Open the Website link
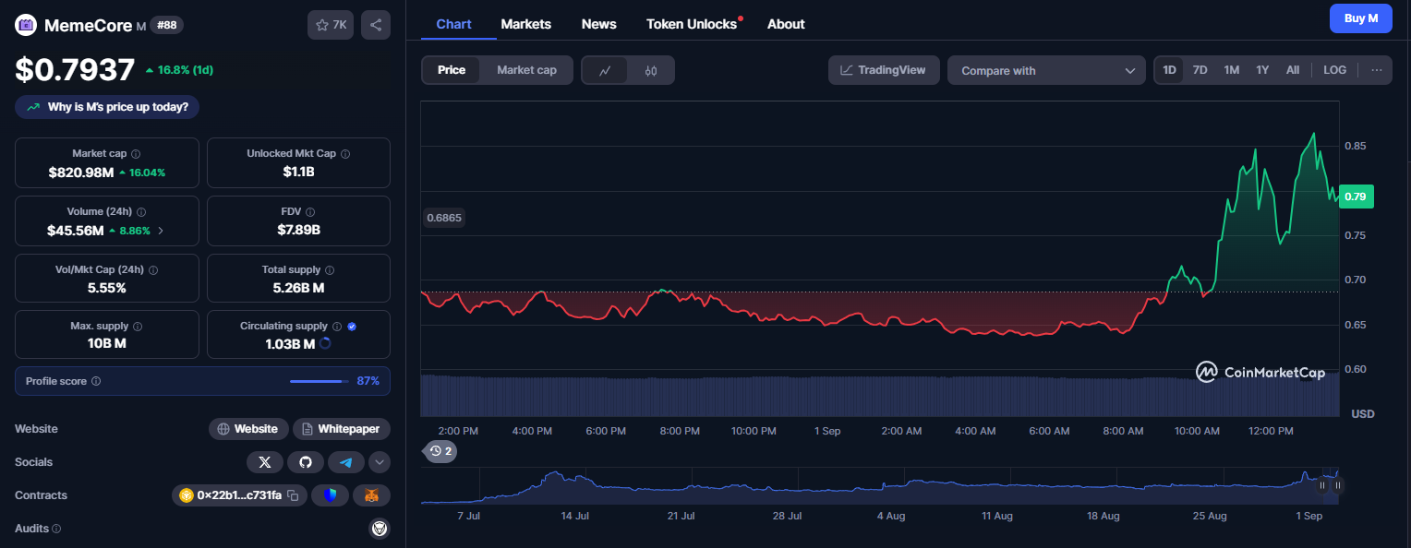1411x548 pixels. pos(247,429)
